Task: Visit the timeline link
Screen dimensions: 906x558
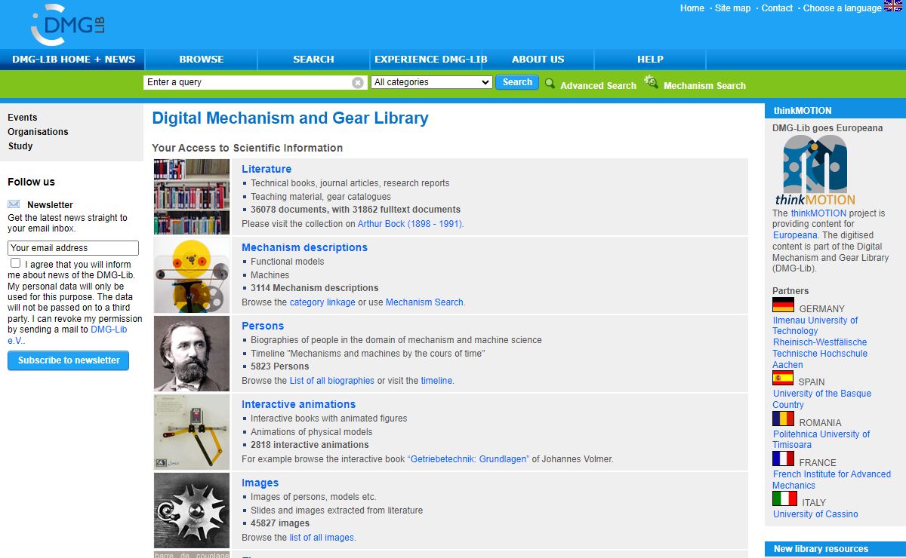Action: pos(437,381)
